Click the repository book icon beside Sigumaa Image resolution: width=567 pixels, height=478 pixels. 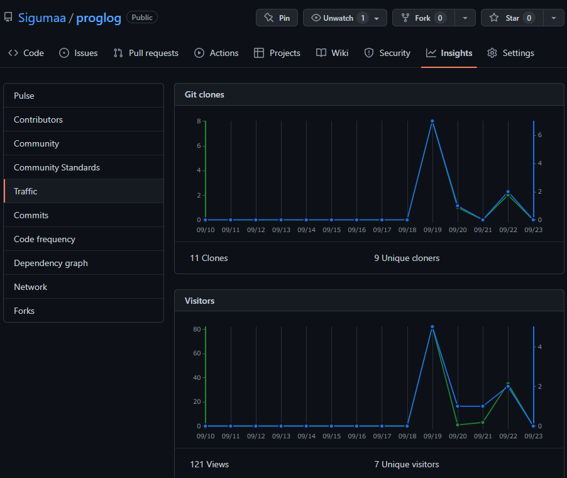8,18
